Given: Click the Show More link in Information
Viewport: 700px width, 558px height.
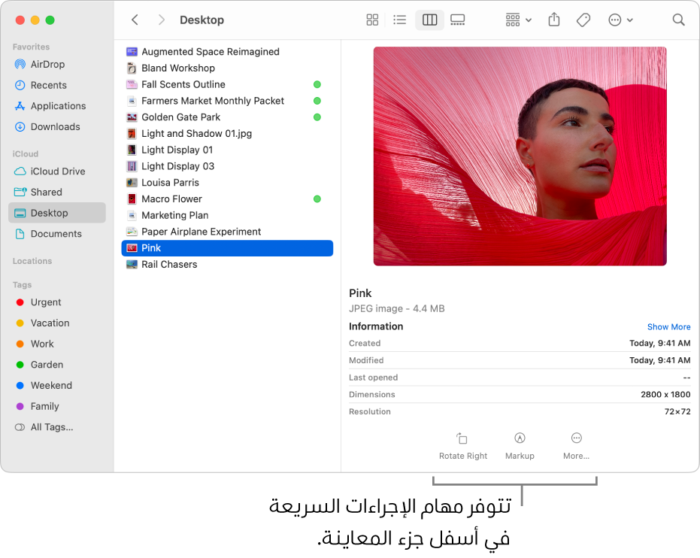Looking at the screenshot, I should tap(668, 326).
